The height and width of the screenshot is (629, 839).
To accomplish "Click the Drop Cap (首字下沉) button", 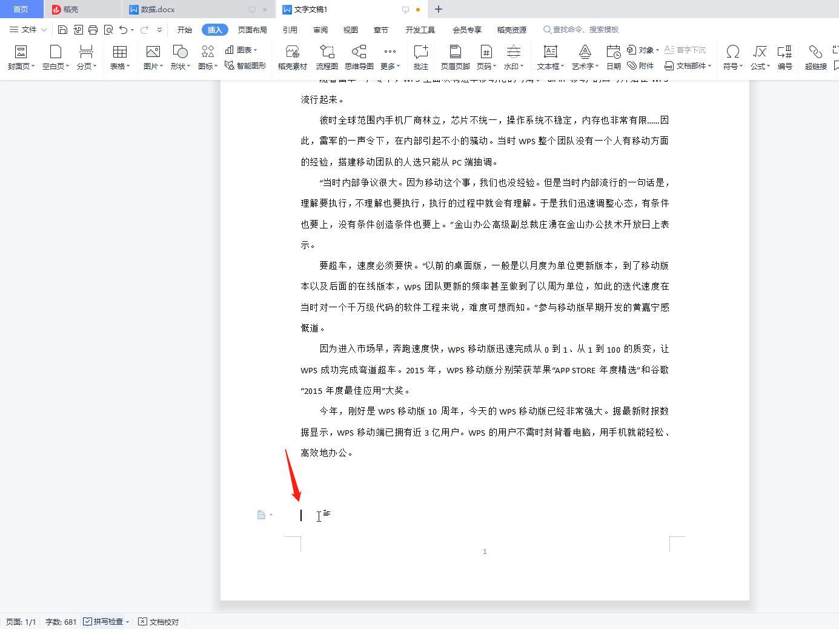I will pyautogui.click(x=685, y=50).
